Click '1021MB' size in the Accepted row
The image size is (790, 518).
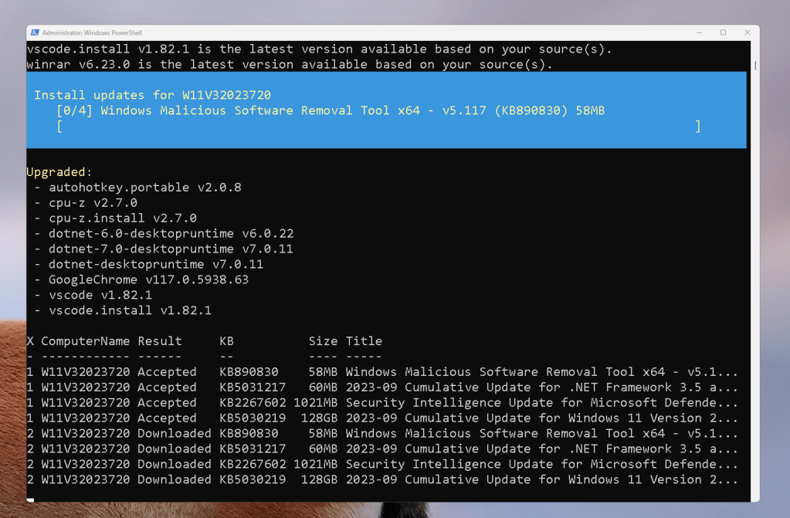click(x=315, y=403)
